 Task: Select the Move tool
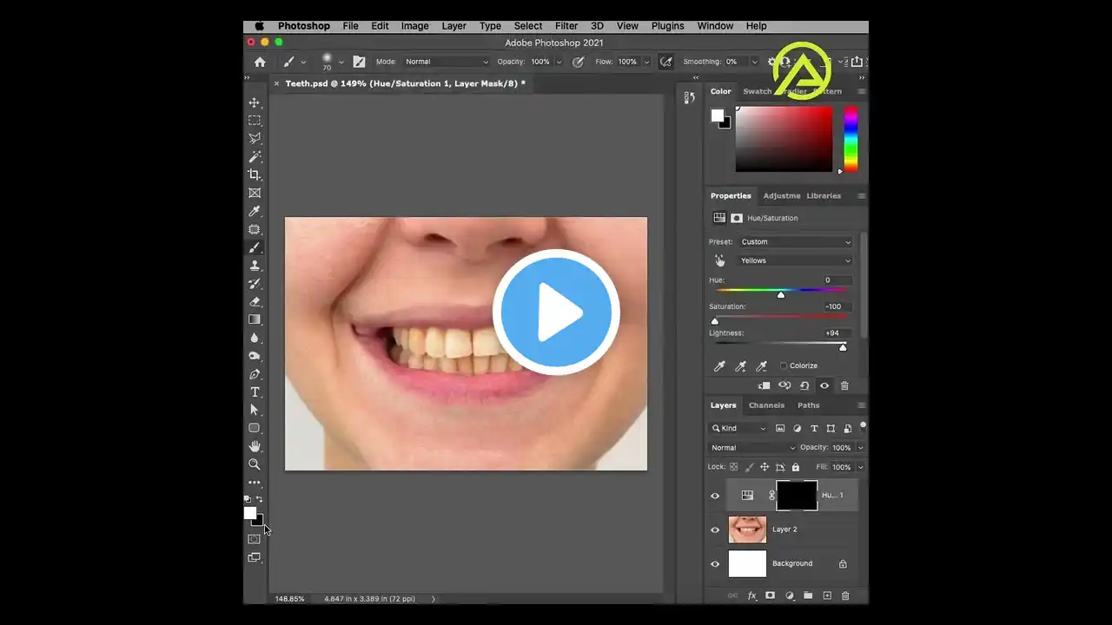255,102
